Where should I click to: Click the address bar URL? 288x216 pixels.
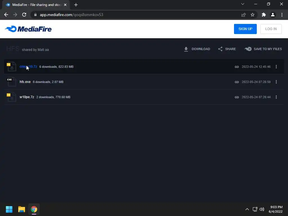(71, 15)
